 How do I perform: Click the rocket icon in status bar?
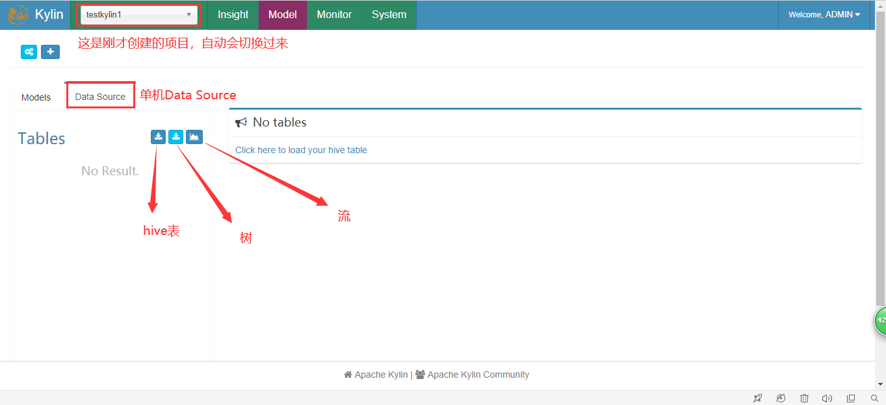pos(758,398)
